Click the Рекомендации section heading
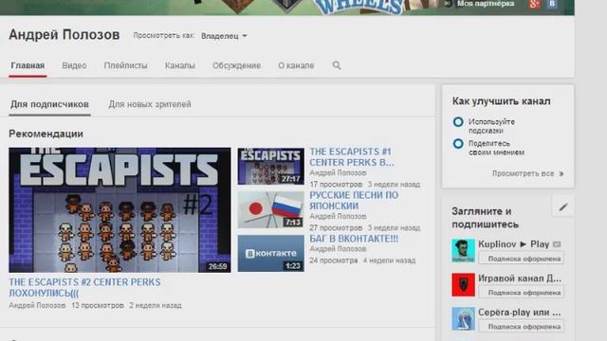 pos(46,134)
